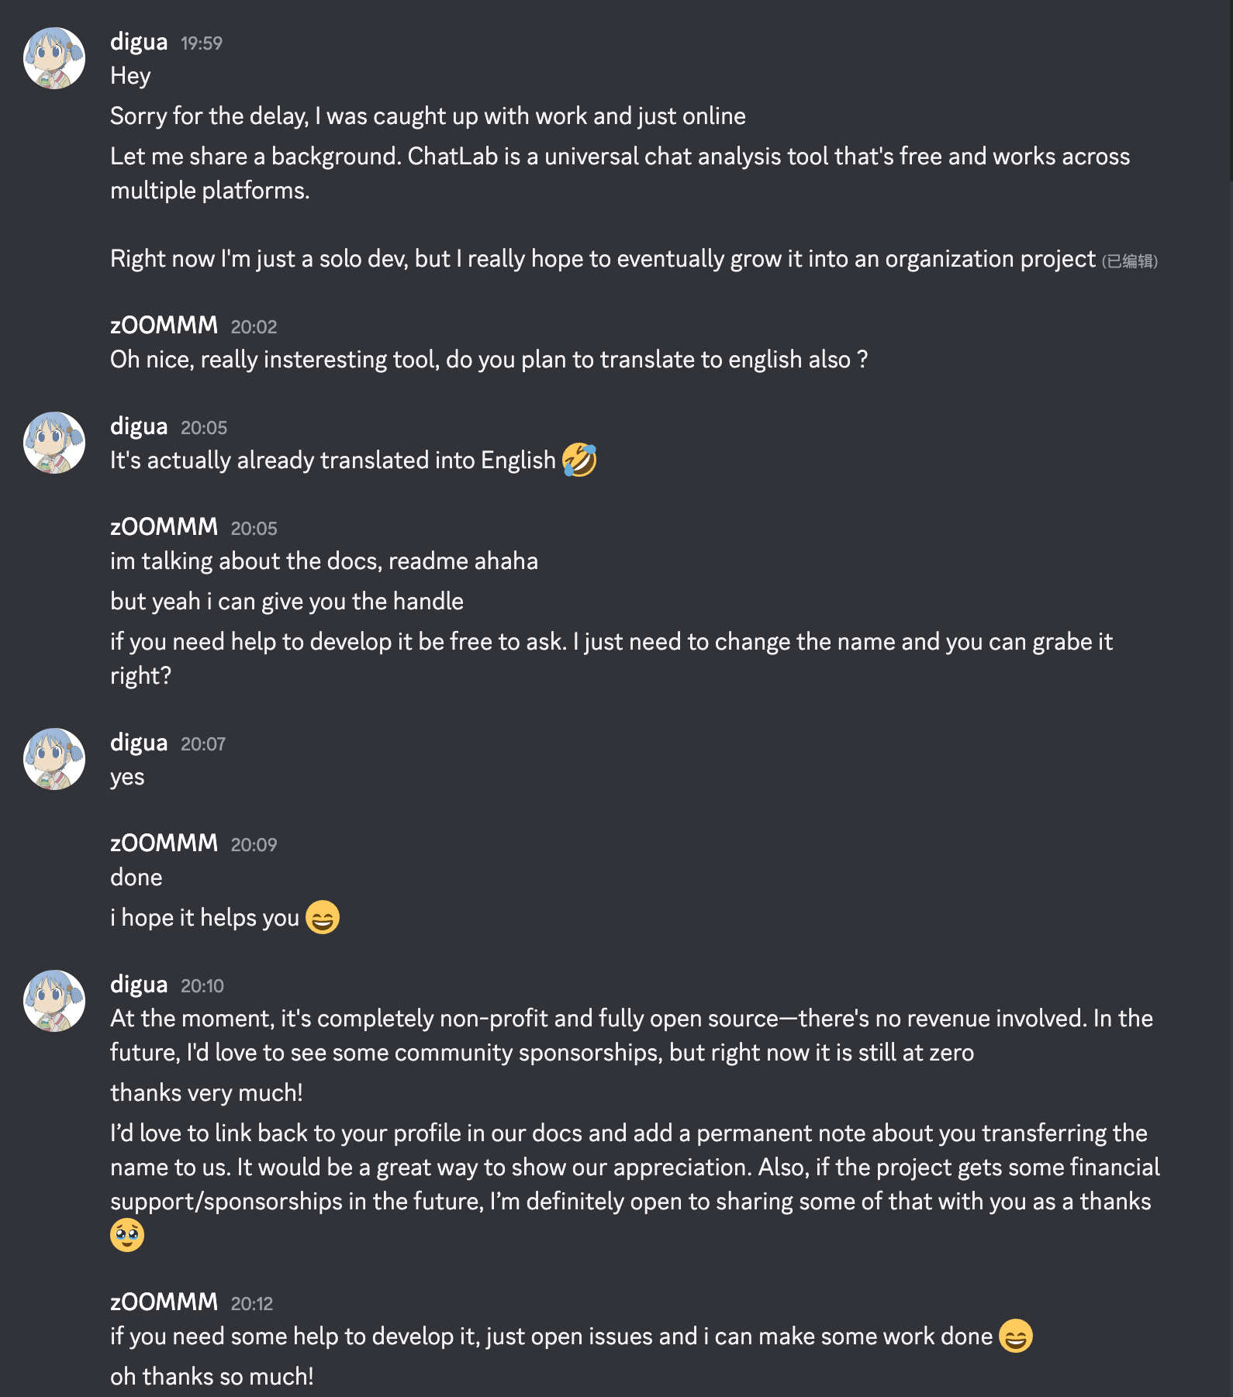Click digua's avatar next to the 19:59 message
The height and width of the screenshot is (1397, 1233).
click(x=54, y=58)
